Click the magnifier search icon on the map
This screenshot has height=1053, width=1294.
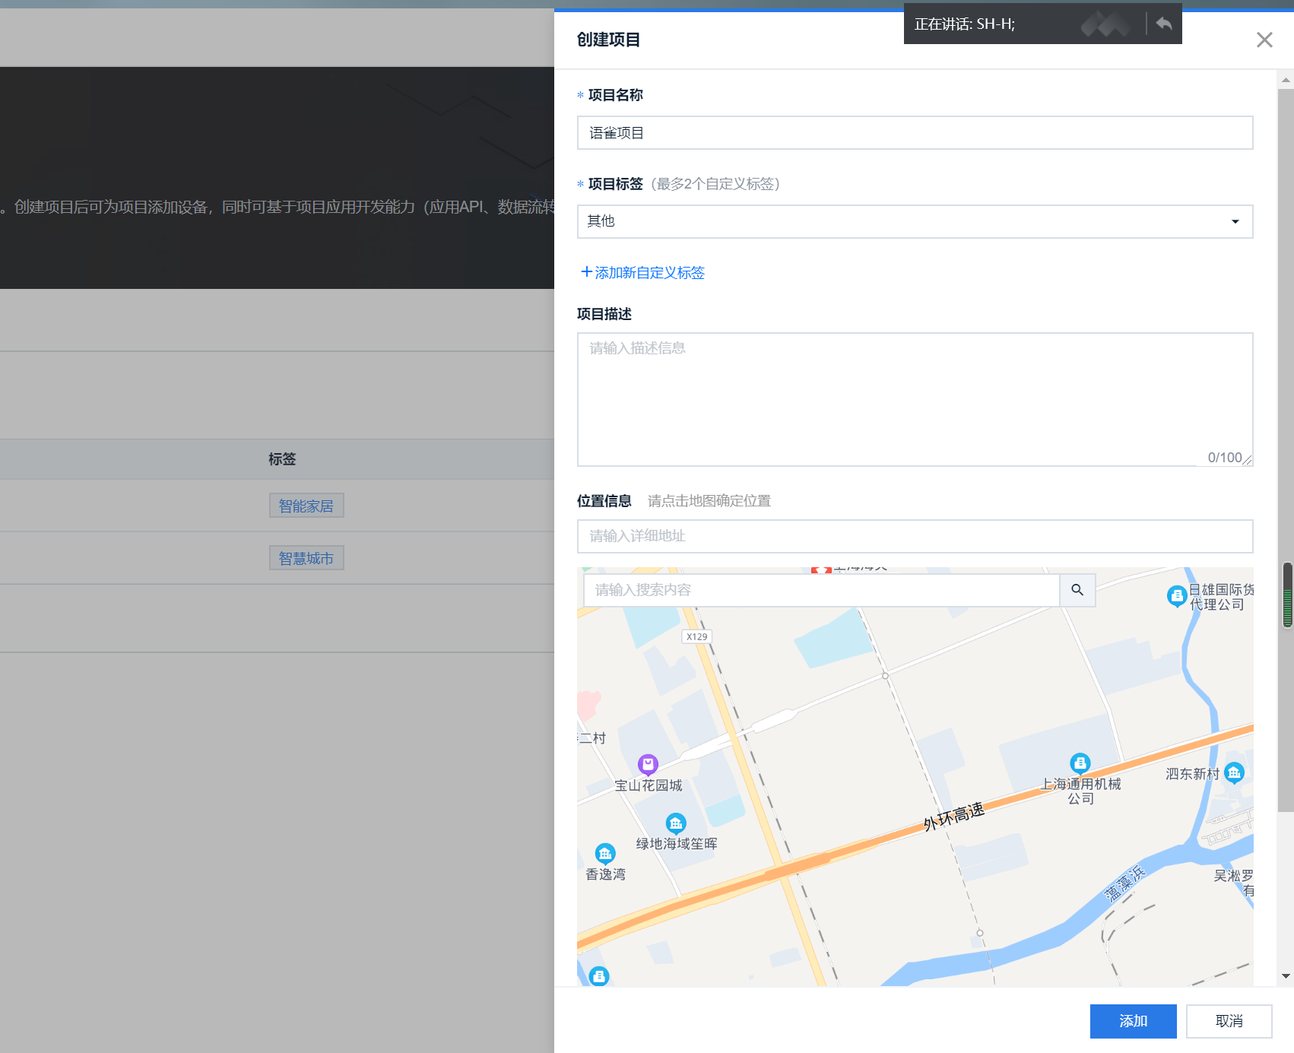1077,590
